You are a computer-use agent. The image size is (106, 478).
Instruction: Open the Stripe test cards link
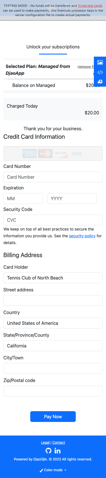[x=90, y=6]
